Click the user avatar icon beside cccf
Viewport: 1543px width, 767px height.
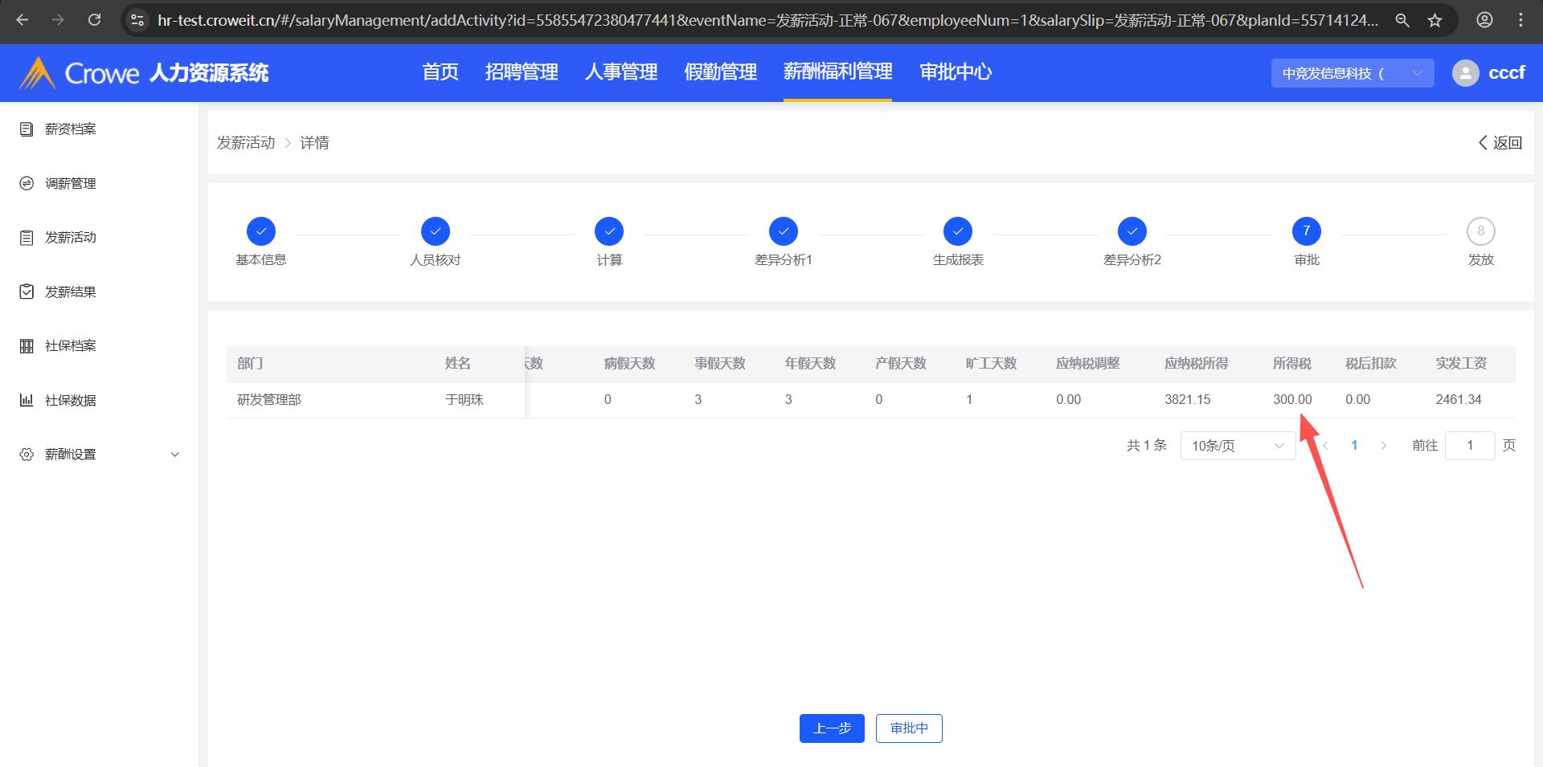[1465, 73]
